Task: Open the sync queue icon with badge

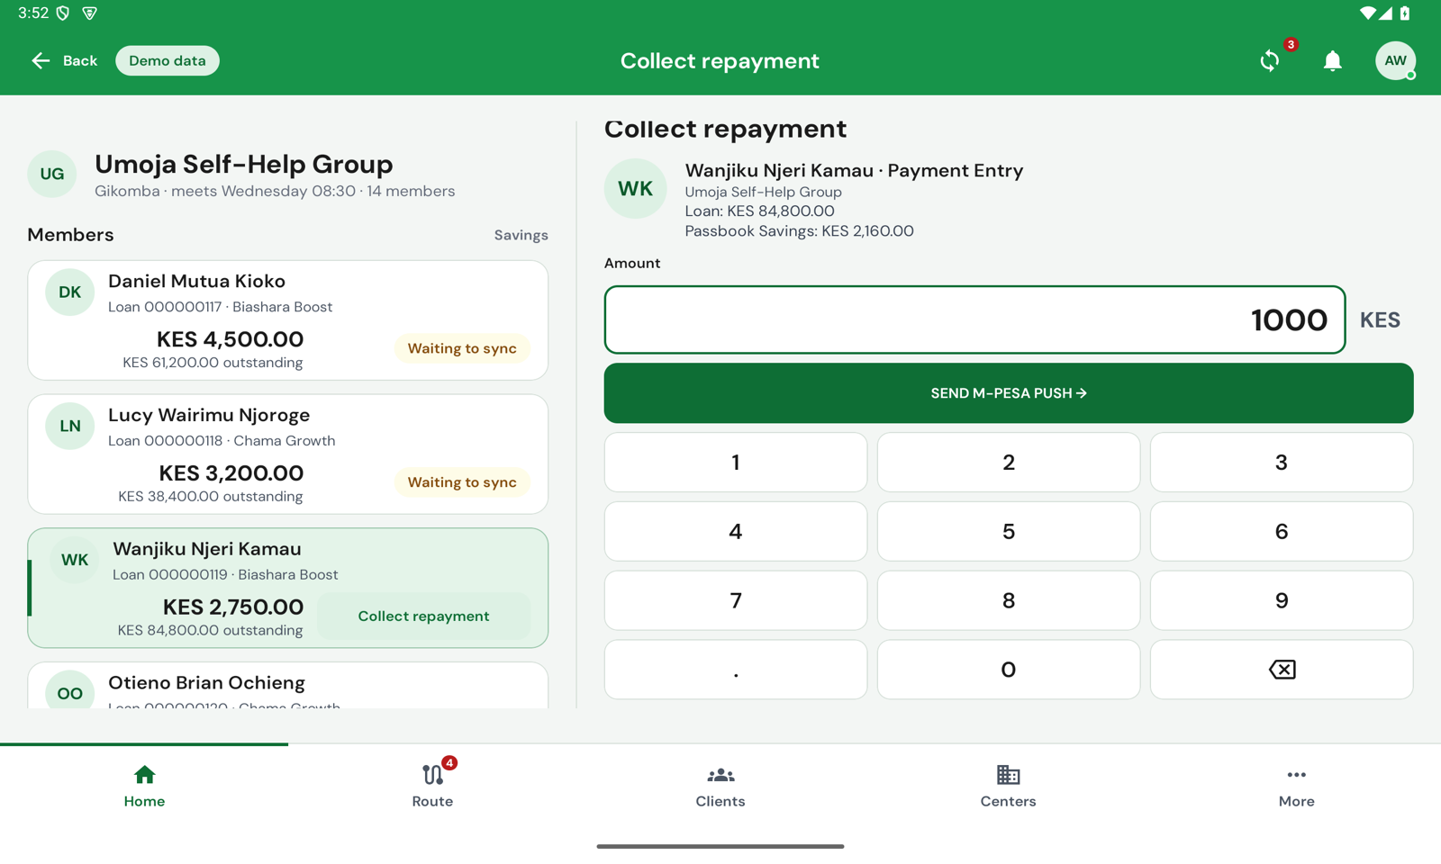Action: click(1270, 60)
